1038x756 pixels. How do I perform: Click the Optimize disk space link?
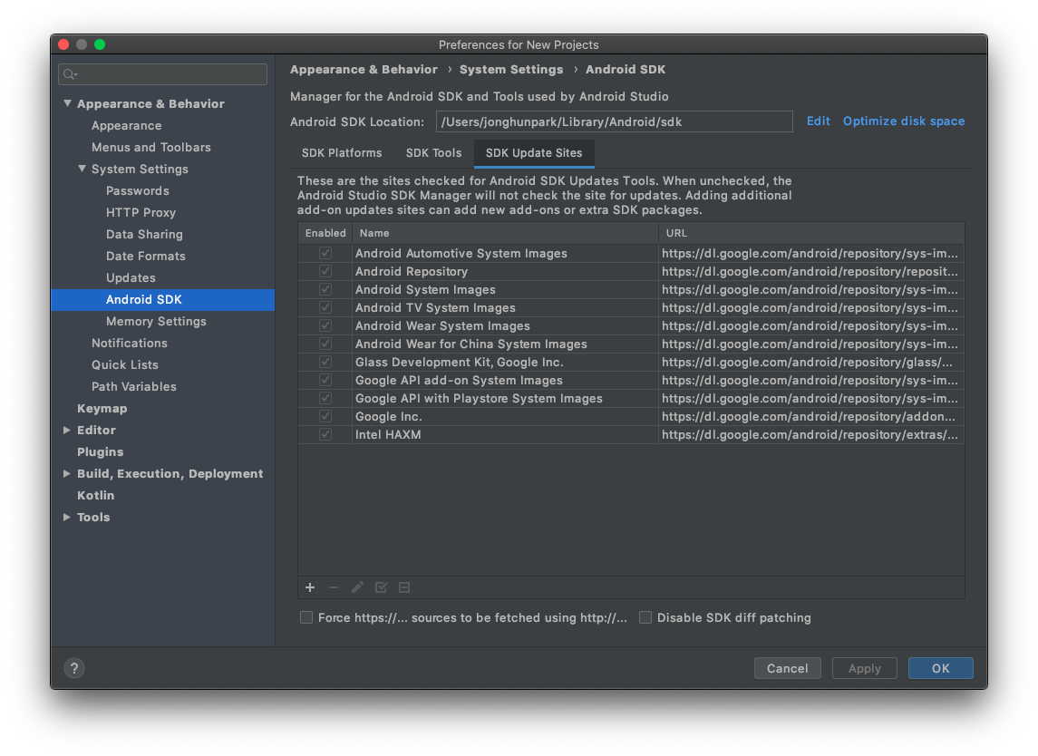pos(903,121)
